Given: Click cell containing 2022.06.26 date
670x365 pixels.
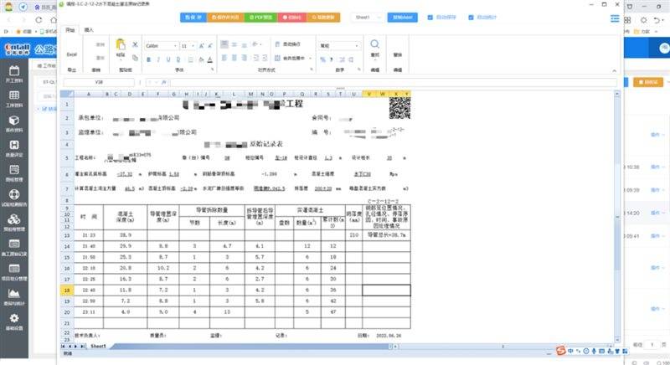Looking at the screenshot, I should (x=389, y=336).
